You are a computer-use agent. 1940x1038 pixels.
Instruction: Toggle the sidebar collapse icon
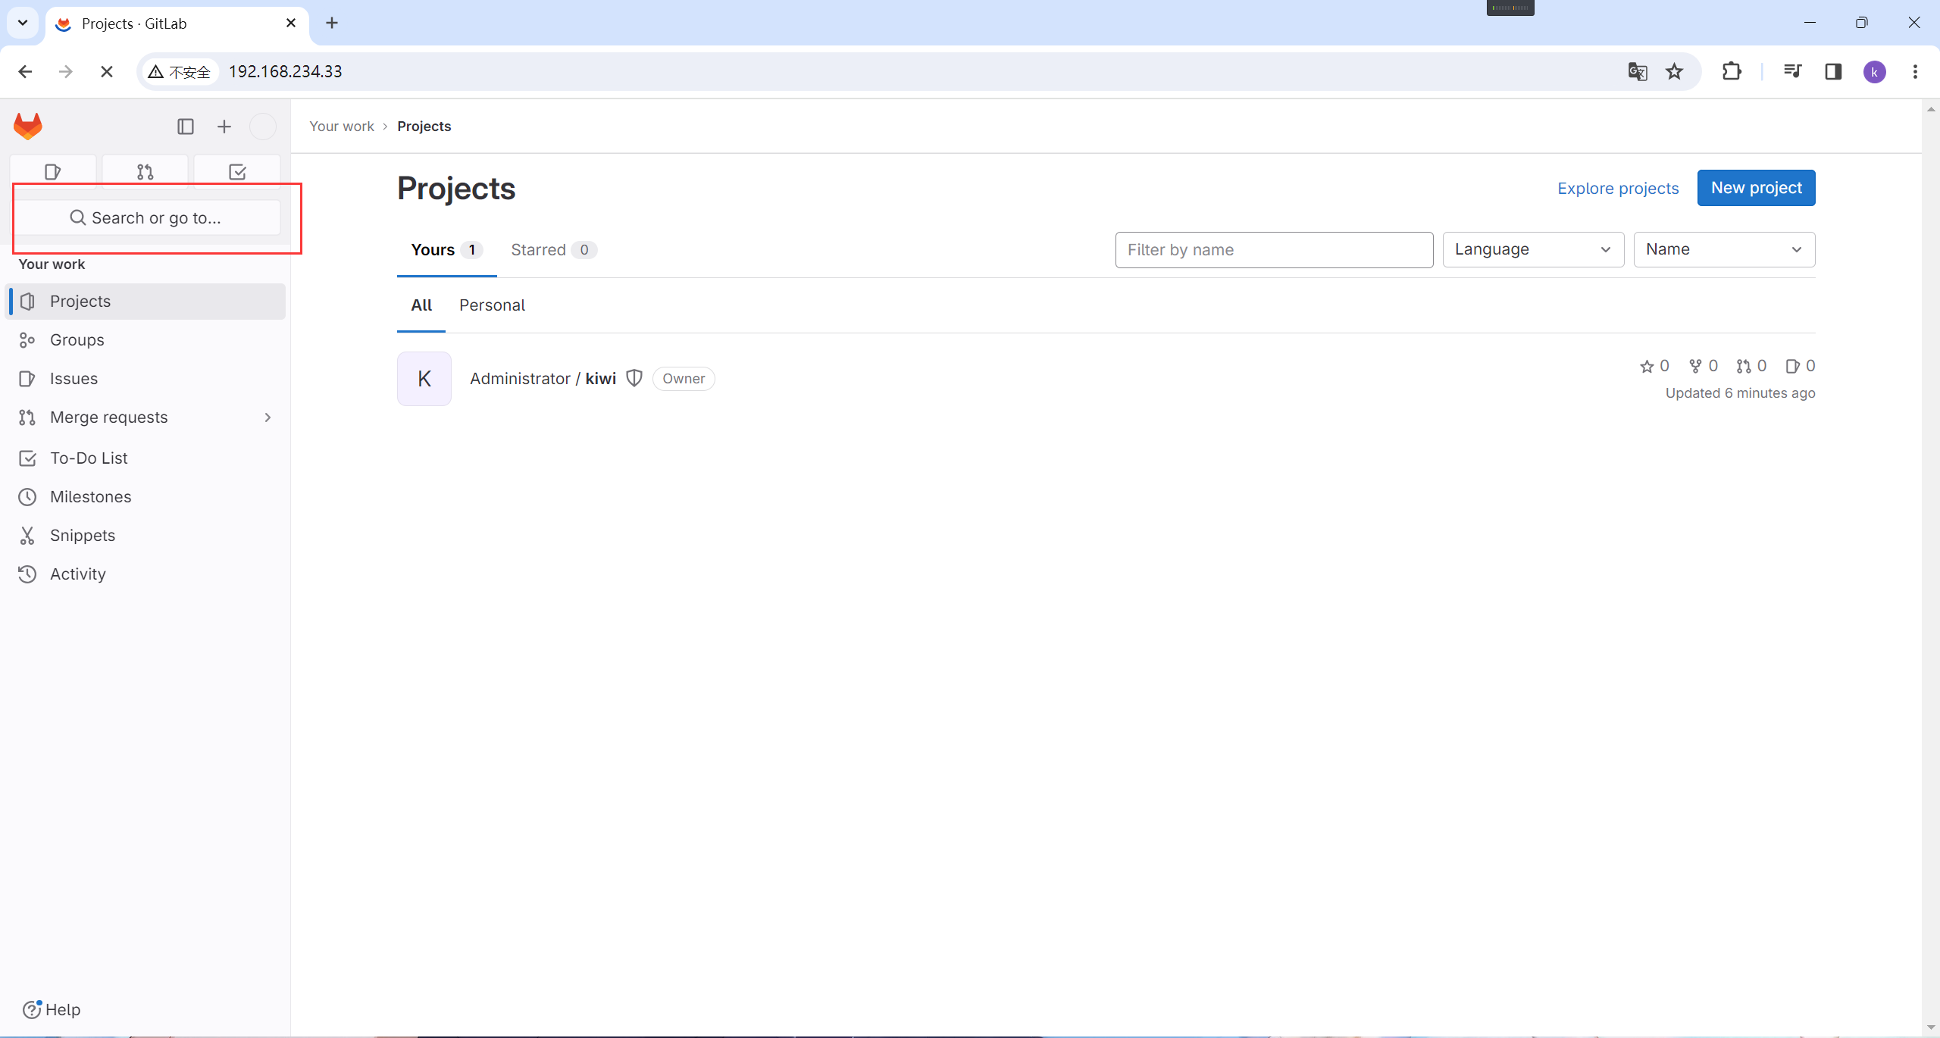(186, 127)
